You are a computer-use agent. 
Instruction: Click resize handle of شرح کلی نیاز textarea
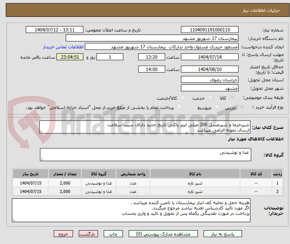point(41,132)
